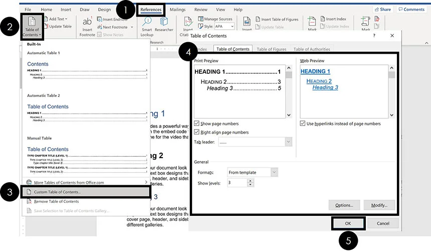431x252 pixels.
Task: Choose the Automatic Table 2 thumbnail
Action: (87, 110)
